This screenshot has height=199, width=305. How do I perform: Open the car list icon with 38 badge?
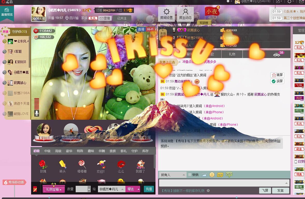[277, 55]
